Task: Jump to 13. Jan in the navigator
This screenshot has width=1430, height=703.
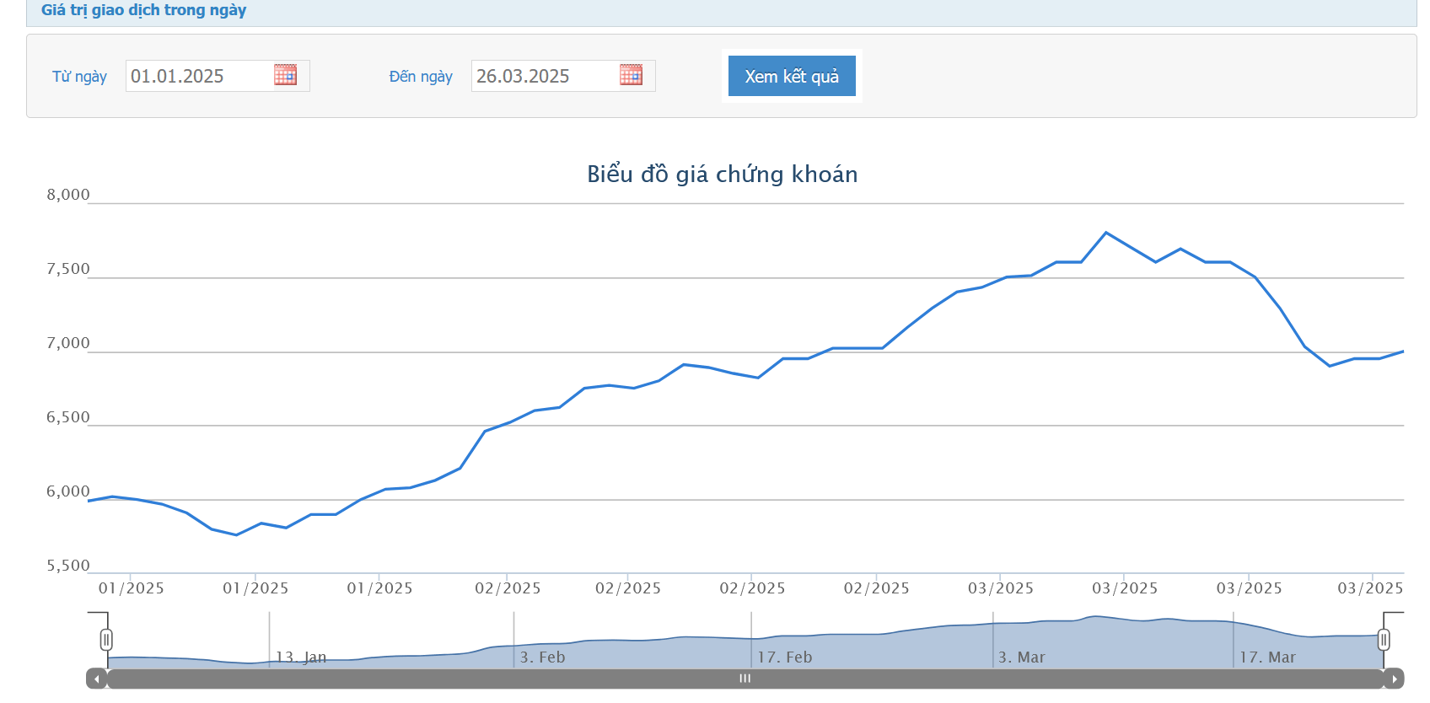Action: pyautogui.click(x=301, y=657)
